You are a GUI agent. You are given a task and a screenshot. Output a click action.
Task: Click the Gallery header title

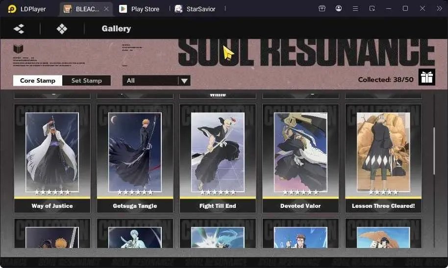click(x=116, y=28)
